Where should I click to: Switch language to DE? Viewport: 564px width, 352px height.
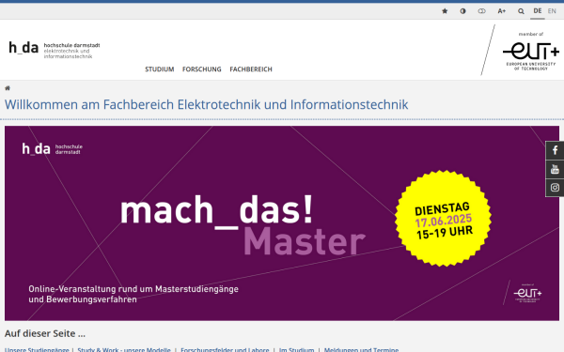coord(538,11)
